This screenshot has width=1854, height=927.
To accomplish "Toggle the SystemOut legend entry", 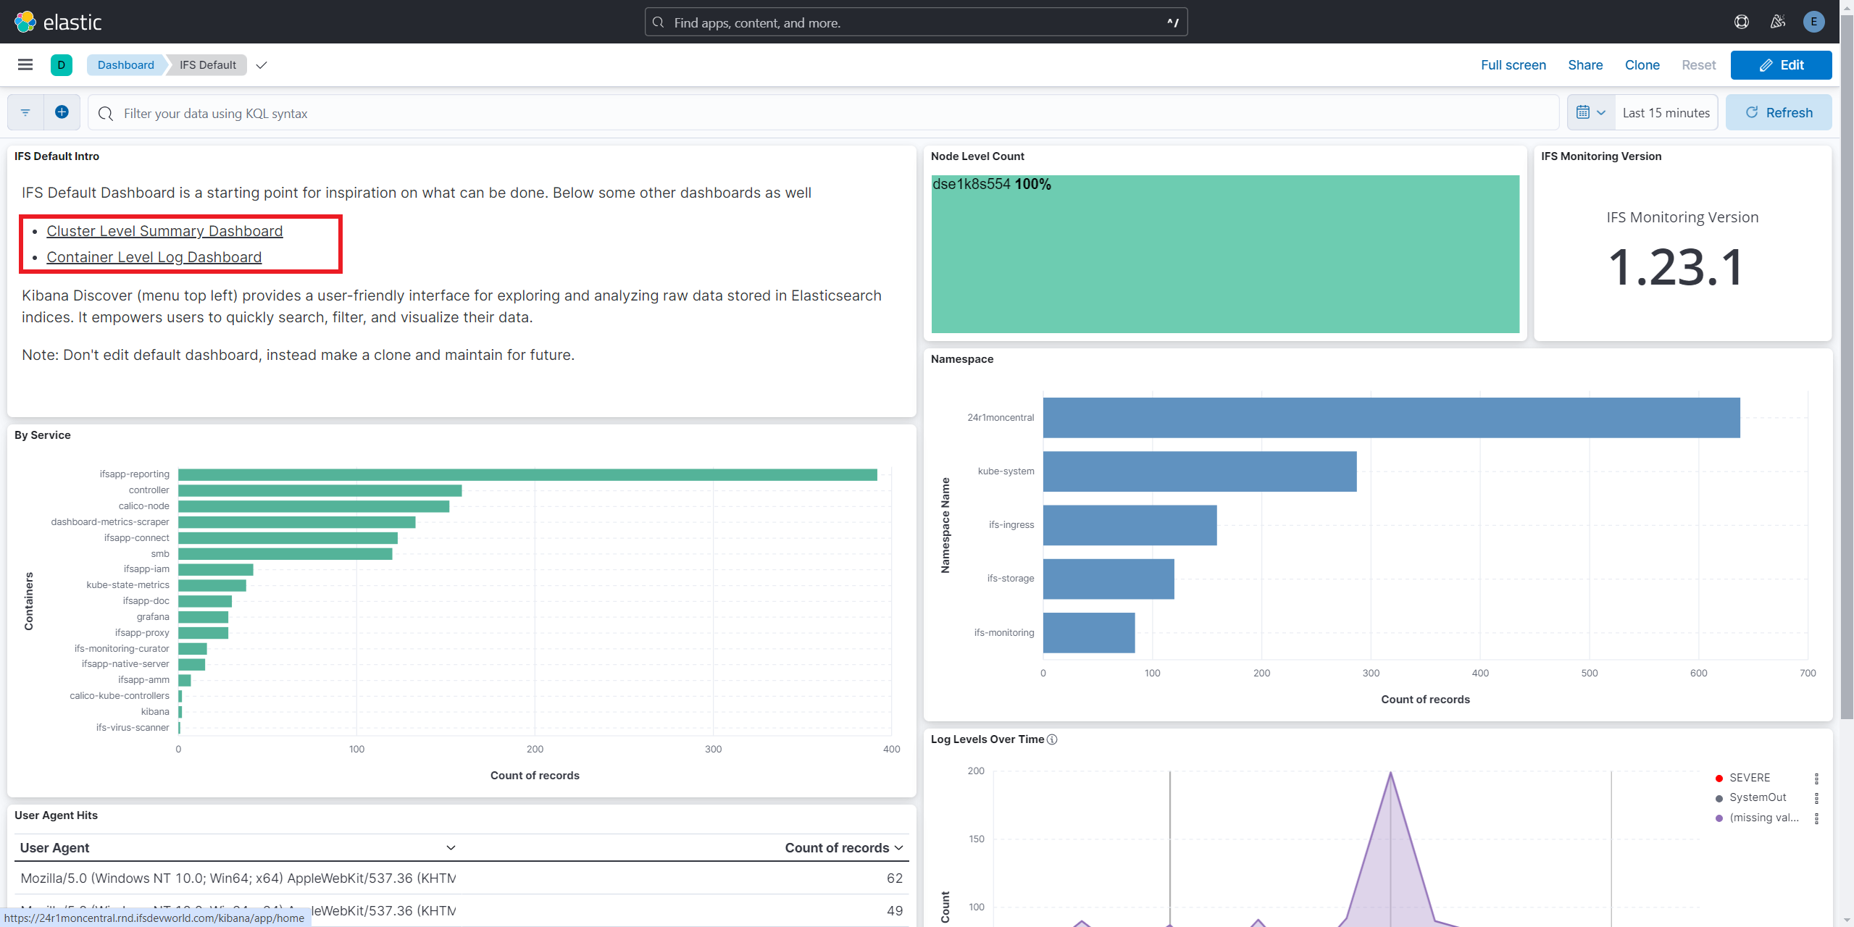I will 1757,797.
